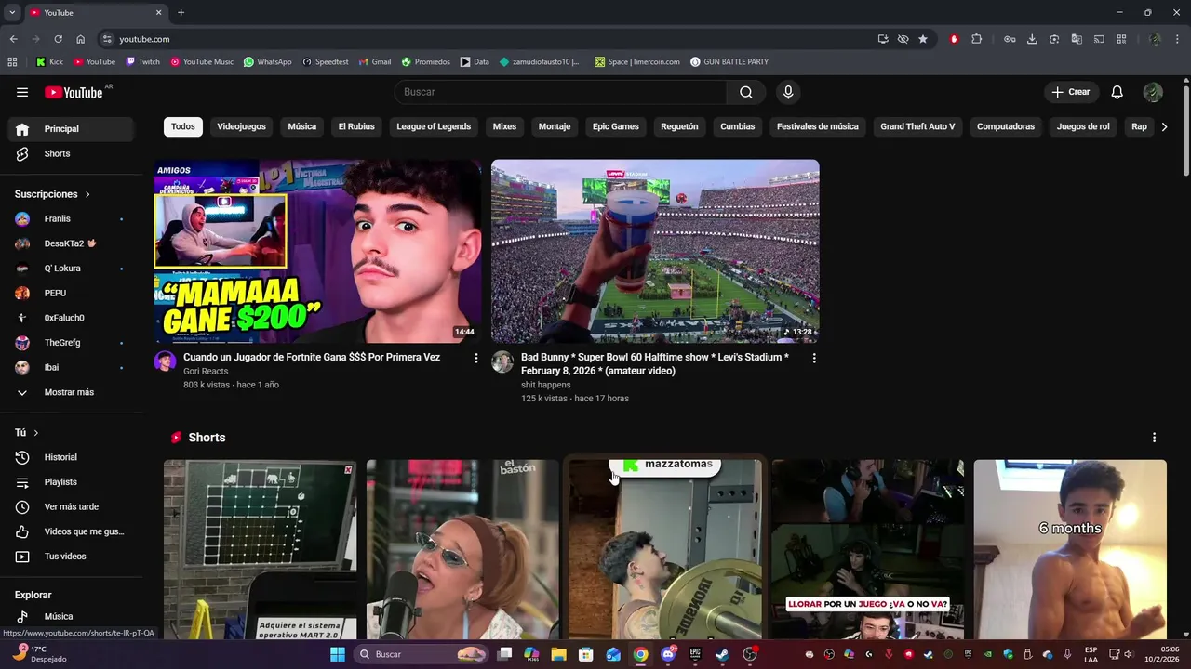Show more filter chips with right arrow

[x=1164, y=126]
